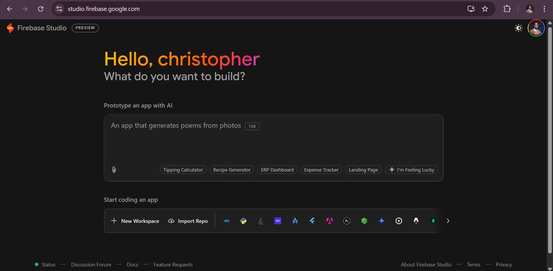
Task: Select the Flutter template icon
Action: pos(312,221)
